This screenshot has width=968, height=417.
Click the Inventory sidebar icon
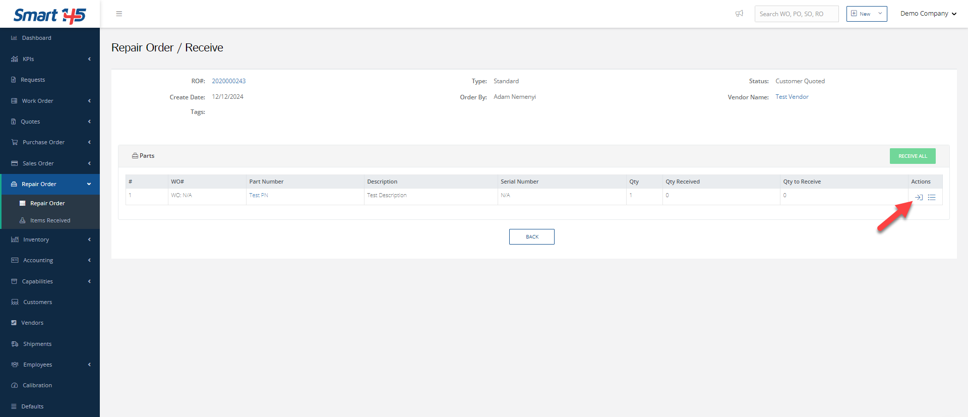(x=15, y=240)
